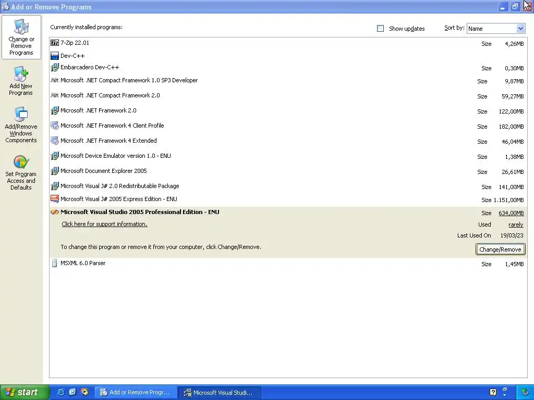Click the .NET Compact Framework 1.0 SP3 icon
The width and height of the screenshot is (534, 400).
coord(54,81)
